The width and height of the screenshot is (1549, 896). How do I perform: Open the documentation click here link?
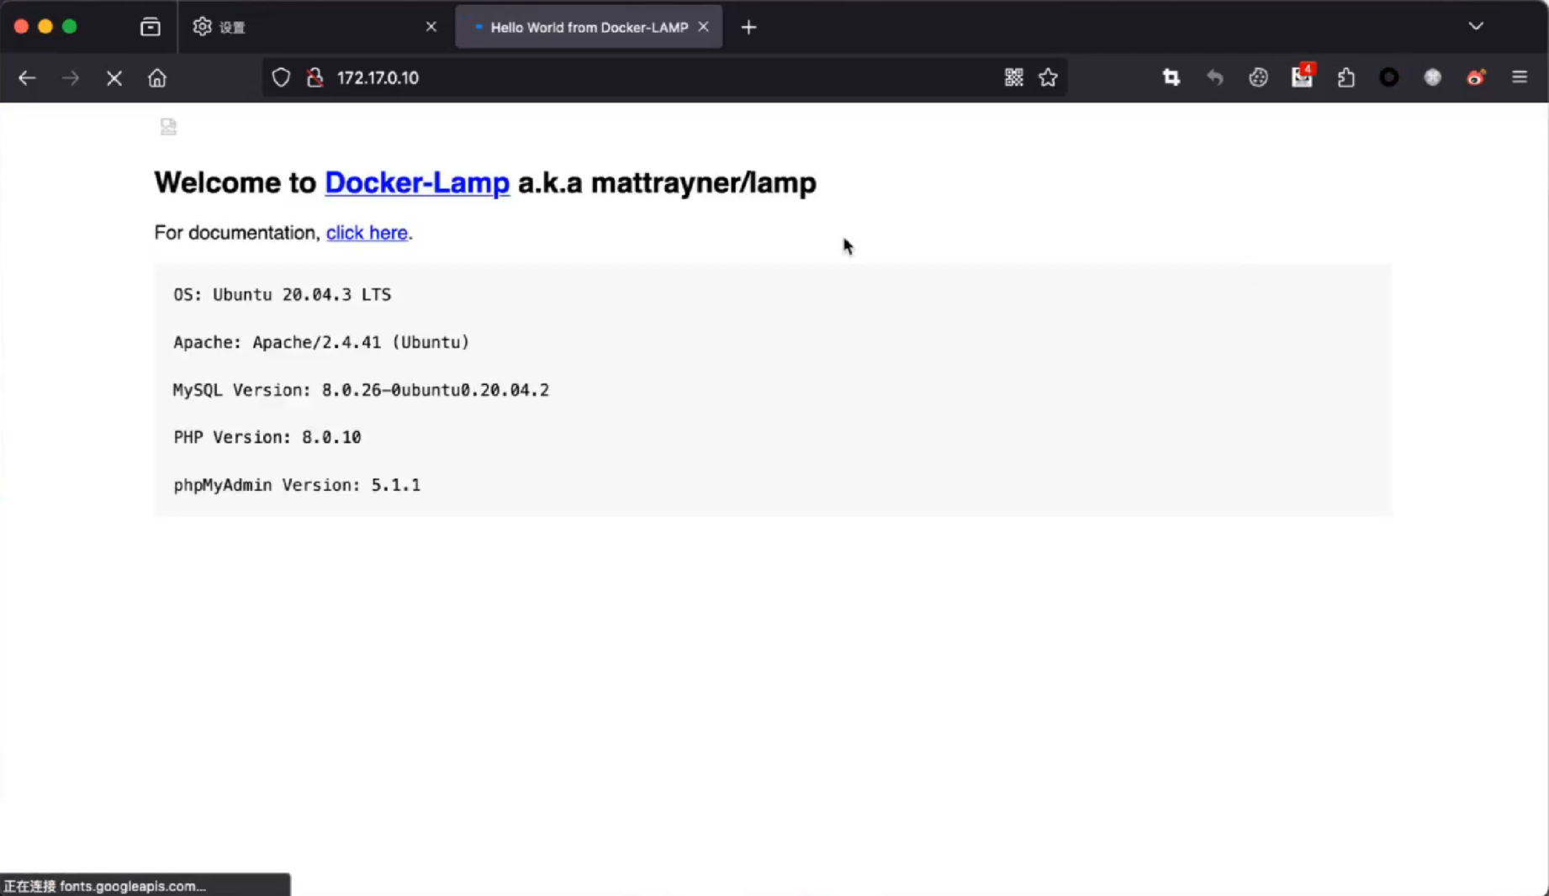367,233
